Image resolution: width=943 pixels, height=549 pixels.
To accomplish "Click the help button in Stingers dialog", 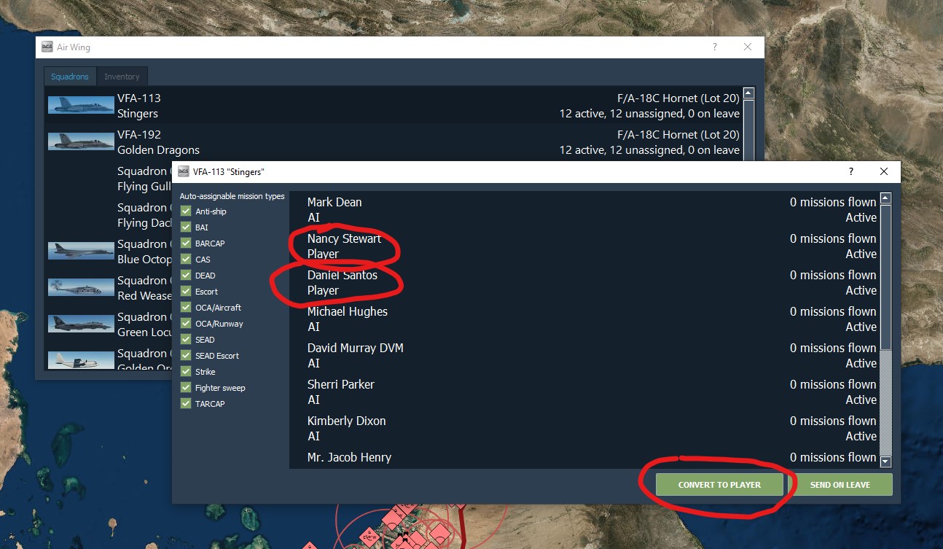I will pos(850,172).
